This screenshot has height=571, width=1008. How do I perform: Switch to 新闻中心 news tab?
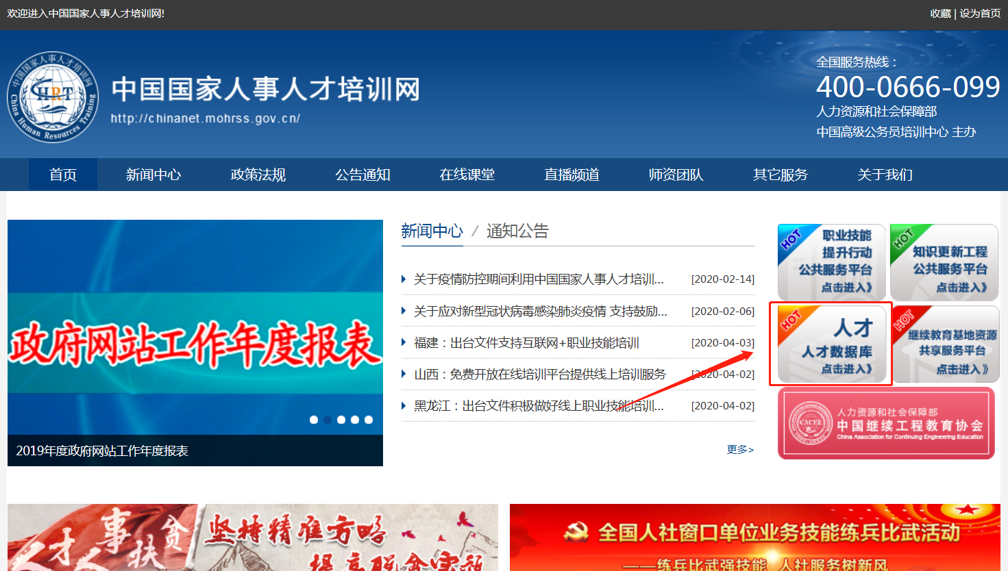432,231
